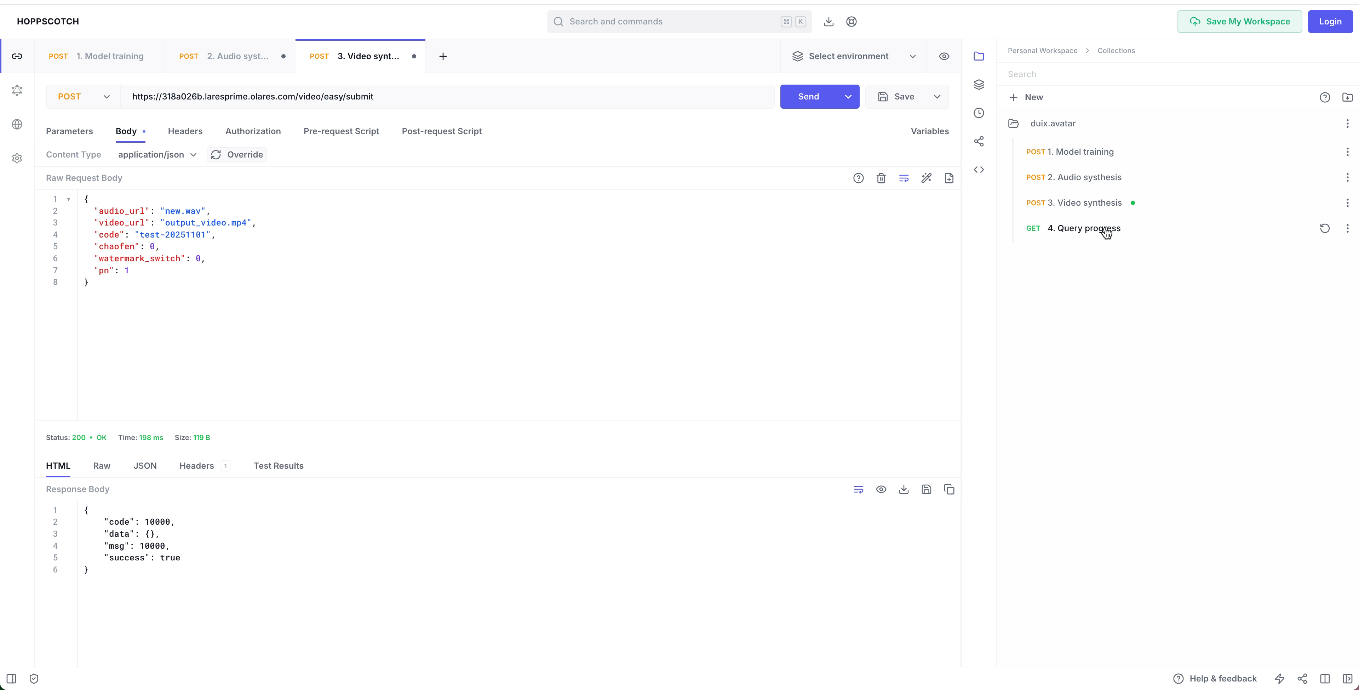Click the import collections icon beside New
The image size is (1359, 690).
(x=1347, y=97)
